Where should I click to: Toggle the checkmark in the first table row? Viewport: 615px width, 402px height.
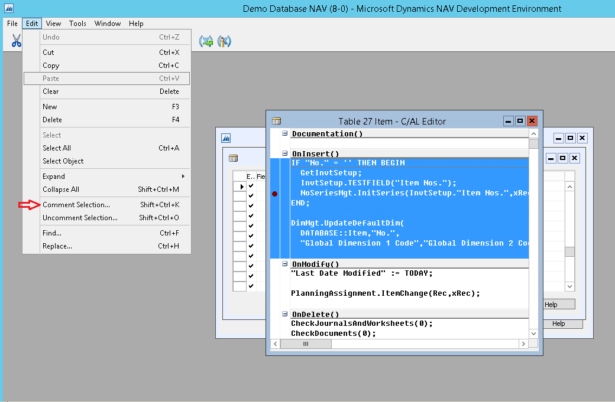tap(251, 187)
